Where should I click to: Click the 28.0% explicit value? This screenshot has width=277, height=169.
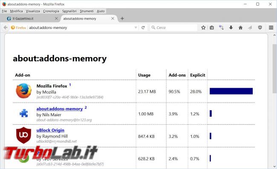click(x=196, y=92)
